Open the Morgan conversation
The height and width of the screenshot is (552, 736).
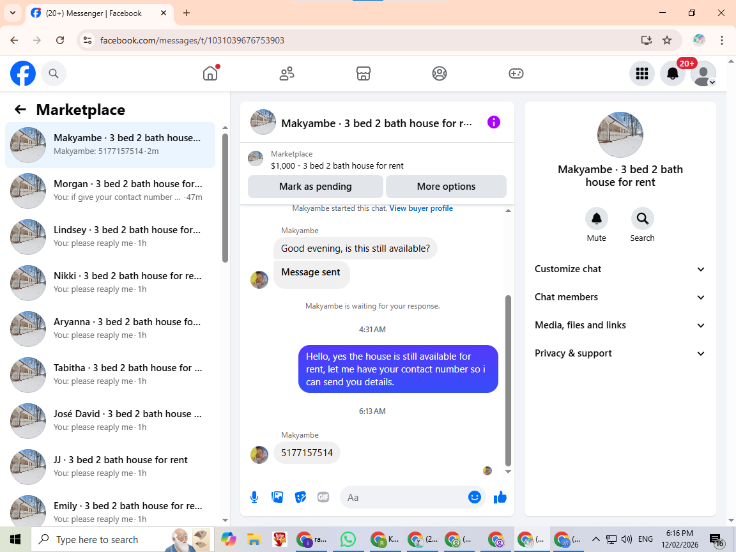tap(111, 190)
